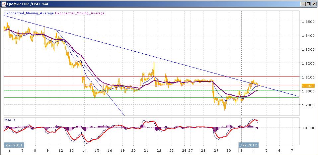Image resolution: width=318 pixels, height=155 pixels.
Task: Click the chart window icon in title bar
Action: [3, 4]
